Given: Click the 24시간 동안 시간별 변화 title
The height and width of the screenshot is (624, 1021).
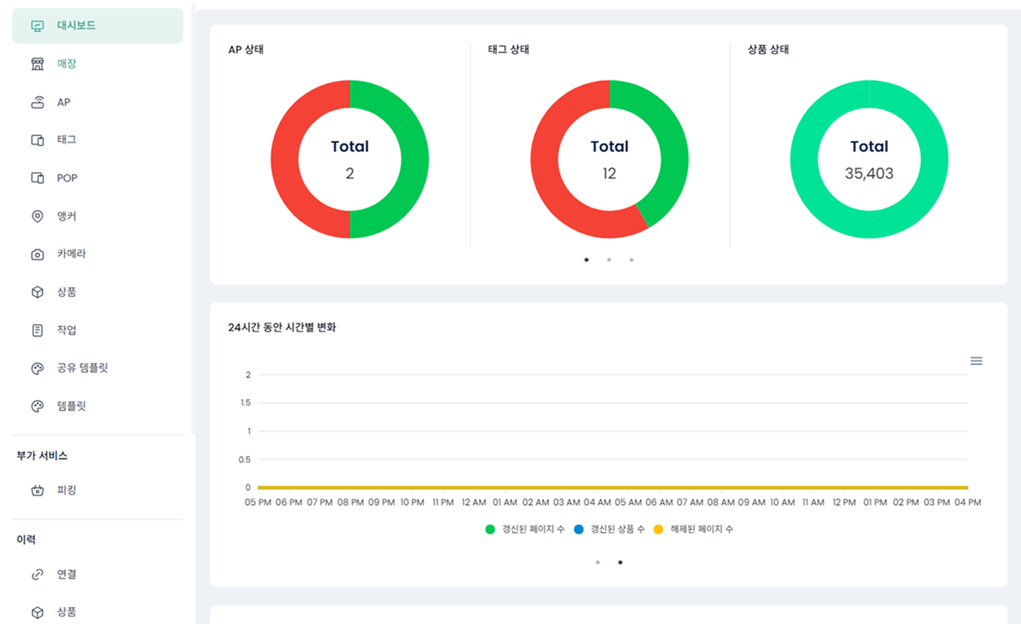Looking at the screenshot, I should point(282,327).
